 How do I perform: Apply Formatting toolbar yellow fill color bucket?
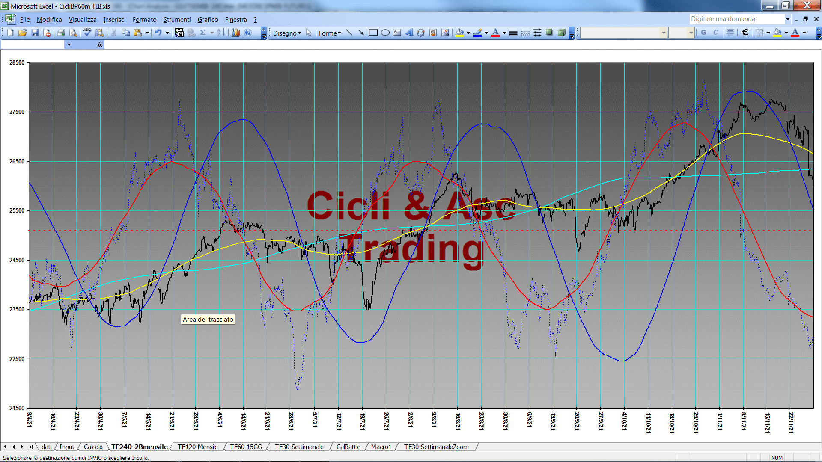tap(777, 33)
